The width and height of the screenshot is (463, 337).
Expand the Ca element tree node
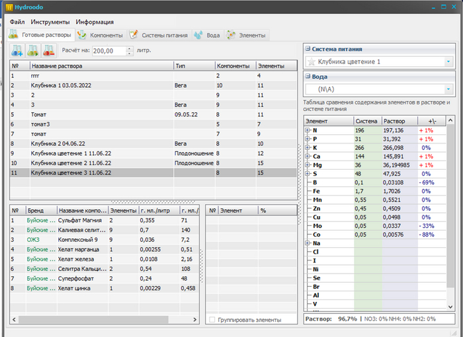[x=308, y=156]
